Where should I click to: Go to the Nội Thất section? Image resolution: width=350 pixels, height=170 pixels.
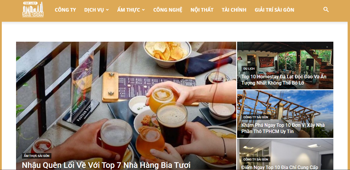coord(202,10)
